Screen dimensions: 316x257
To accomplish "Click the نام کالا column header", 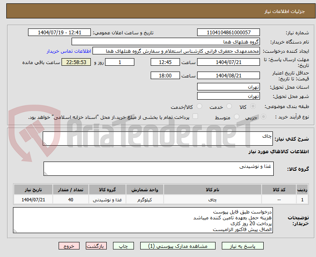I will (x=213, y=190).
